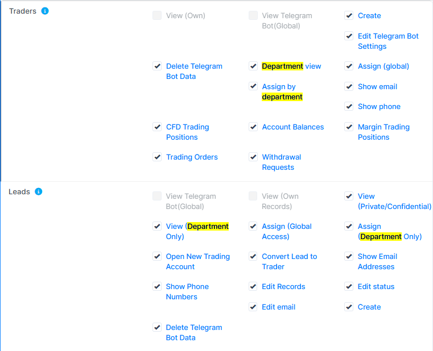Click the Show phone label under Traders

point(379,107)
